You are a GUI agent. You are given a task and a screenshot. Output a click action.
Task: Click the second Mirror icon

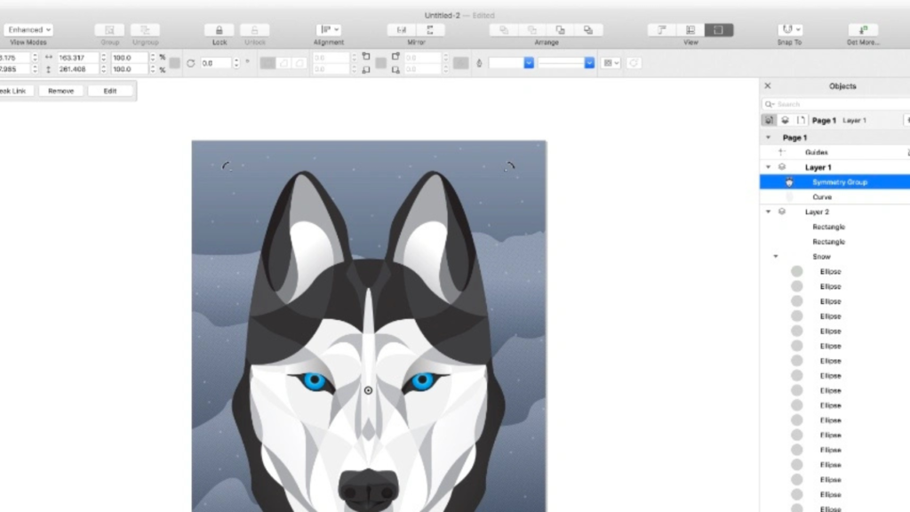[430, 30]
